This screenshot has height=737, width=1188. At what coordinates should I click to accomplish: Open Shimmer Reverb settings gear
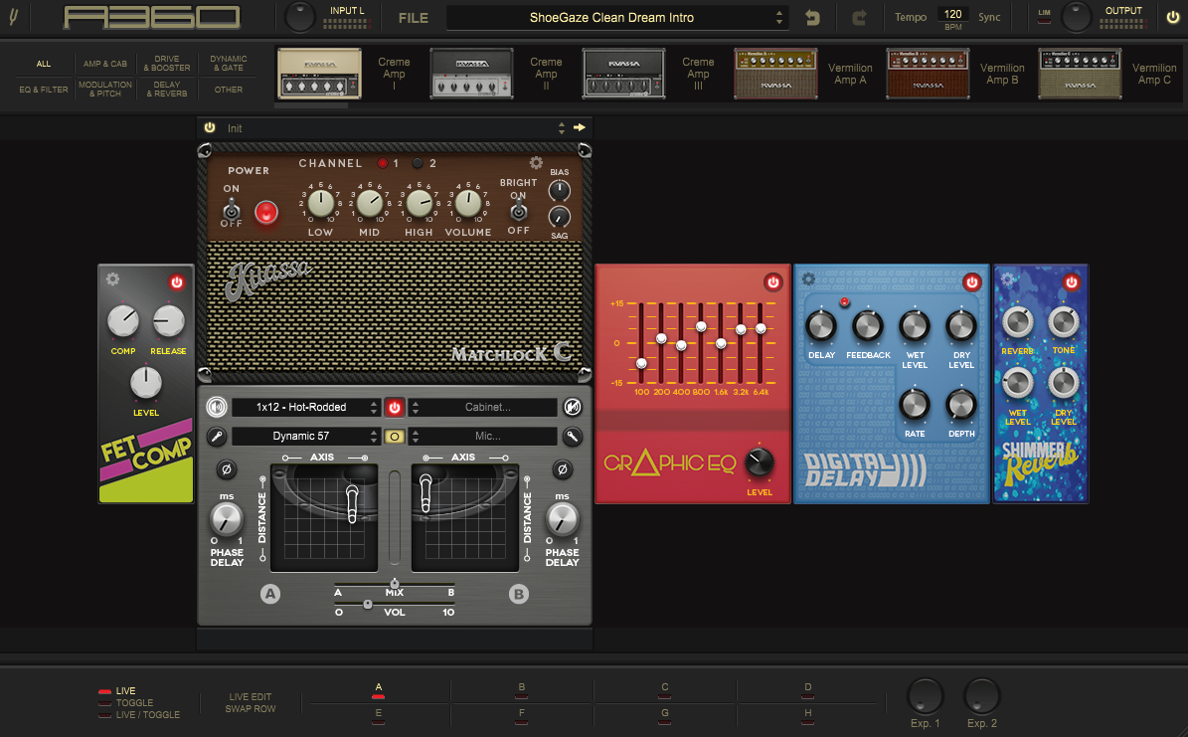pyautogui.click(x=1007, y=279)
